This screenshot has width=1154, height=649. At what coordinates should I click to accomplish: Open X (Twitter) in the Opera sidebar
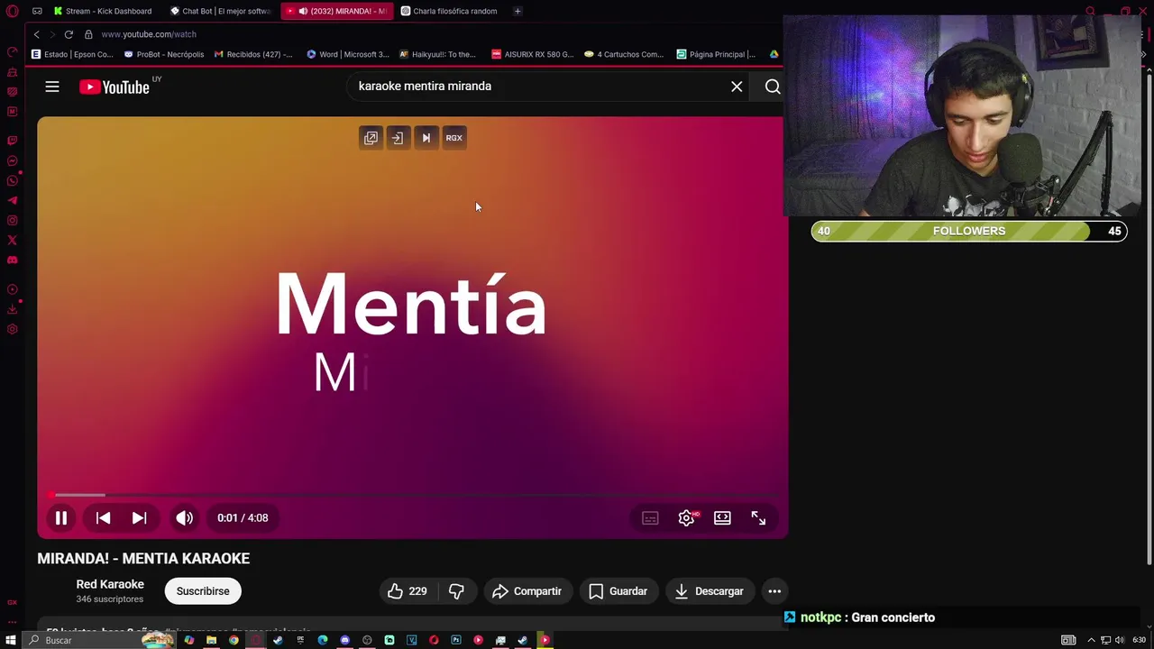tap(13, 241)
